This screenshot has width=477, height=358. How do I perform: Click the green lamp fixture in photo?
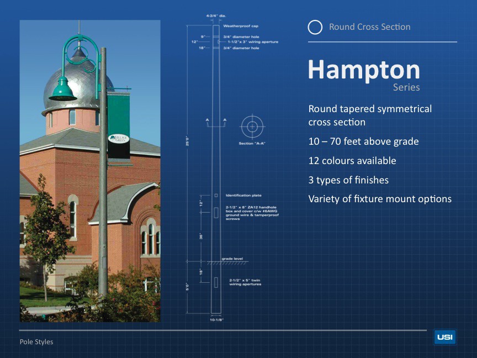pos(63,89)
